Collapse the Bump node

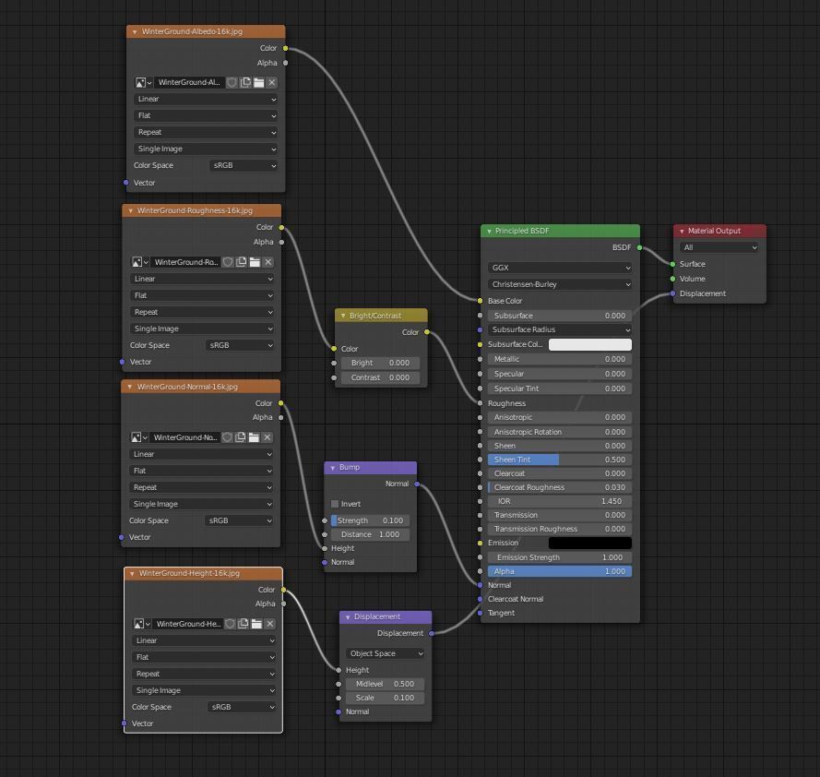(333, 468)
